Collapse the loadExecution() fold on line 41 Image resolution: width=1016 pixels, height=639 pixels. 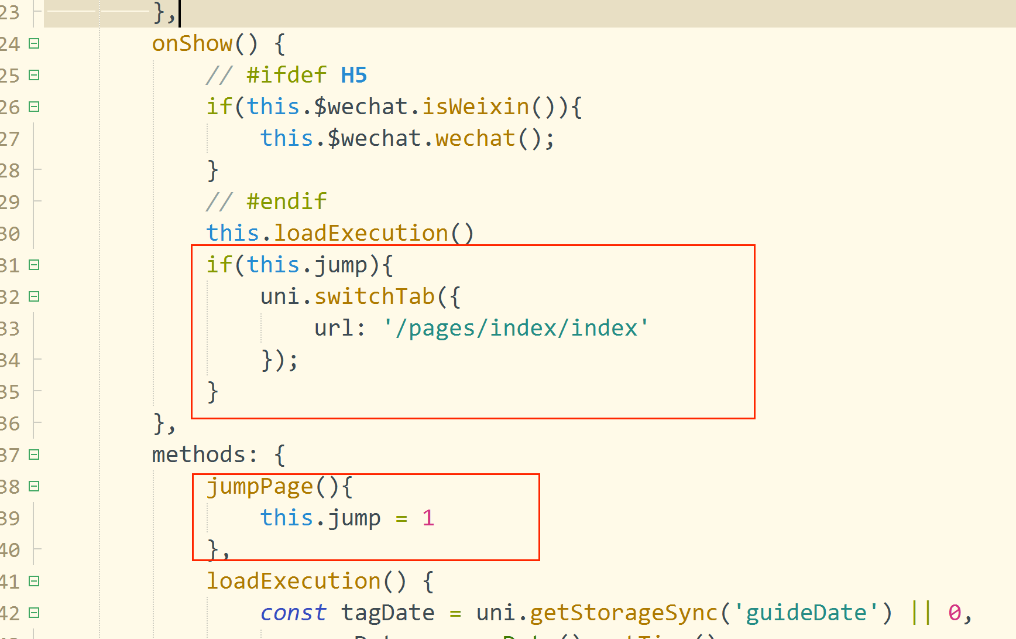coord(34,581)
